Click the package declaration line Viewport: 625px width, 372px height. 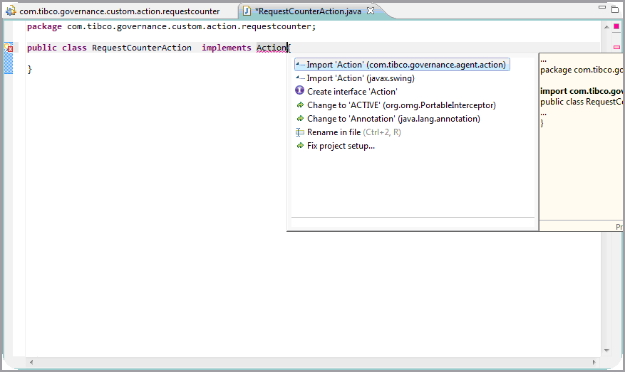click(172, 26)
